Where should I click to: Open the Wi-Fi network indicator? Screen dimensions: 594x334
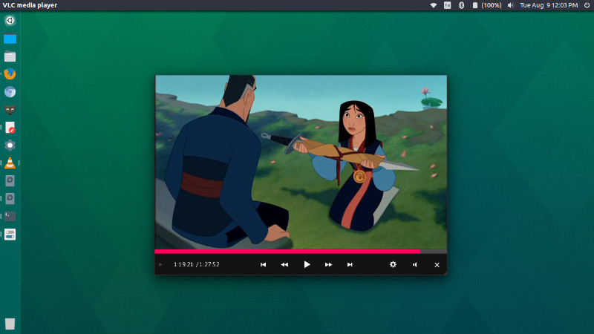[x=434, y=5]
